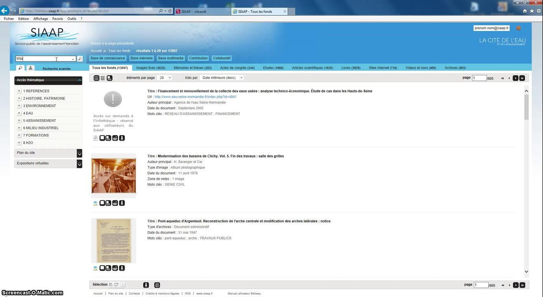The height and width of the screenshot is (297, 543).
Task: Select the Livres (3929) tab
Action: coord(351,68)
